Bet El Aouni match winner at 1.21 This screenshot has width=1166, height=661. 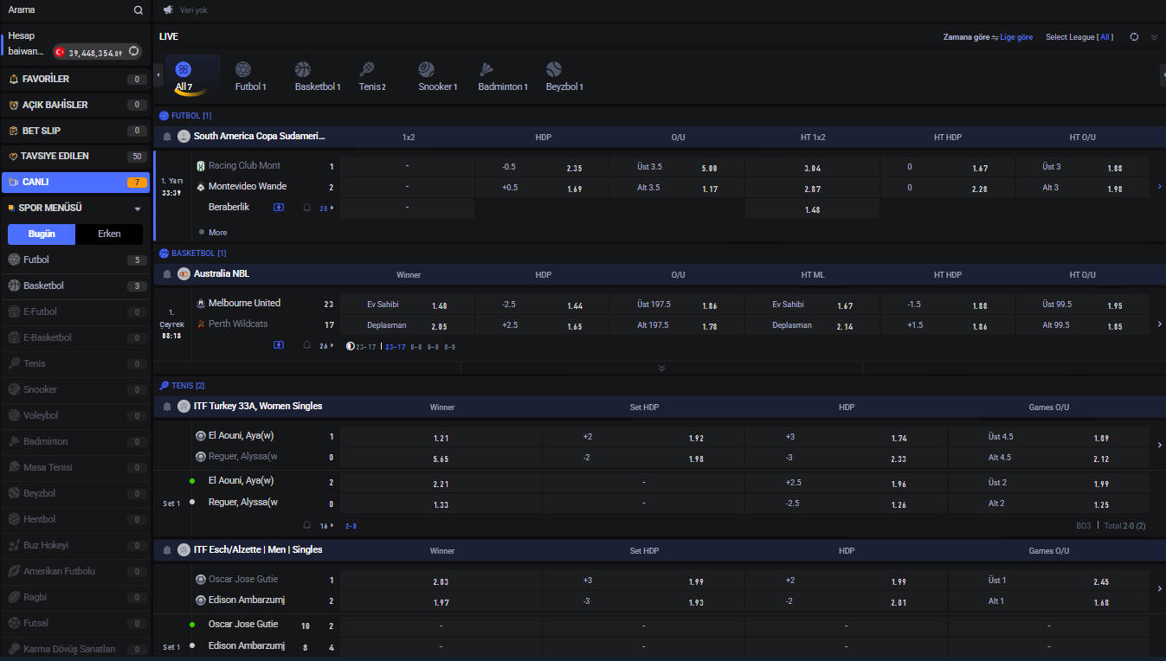(441, 438)
